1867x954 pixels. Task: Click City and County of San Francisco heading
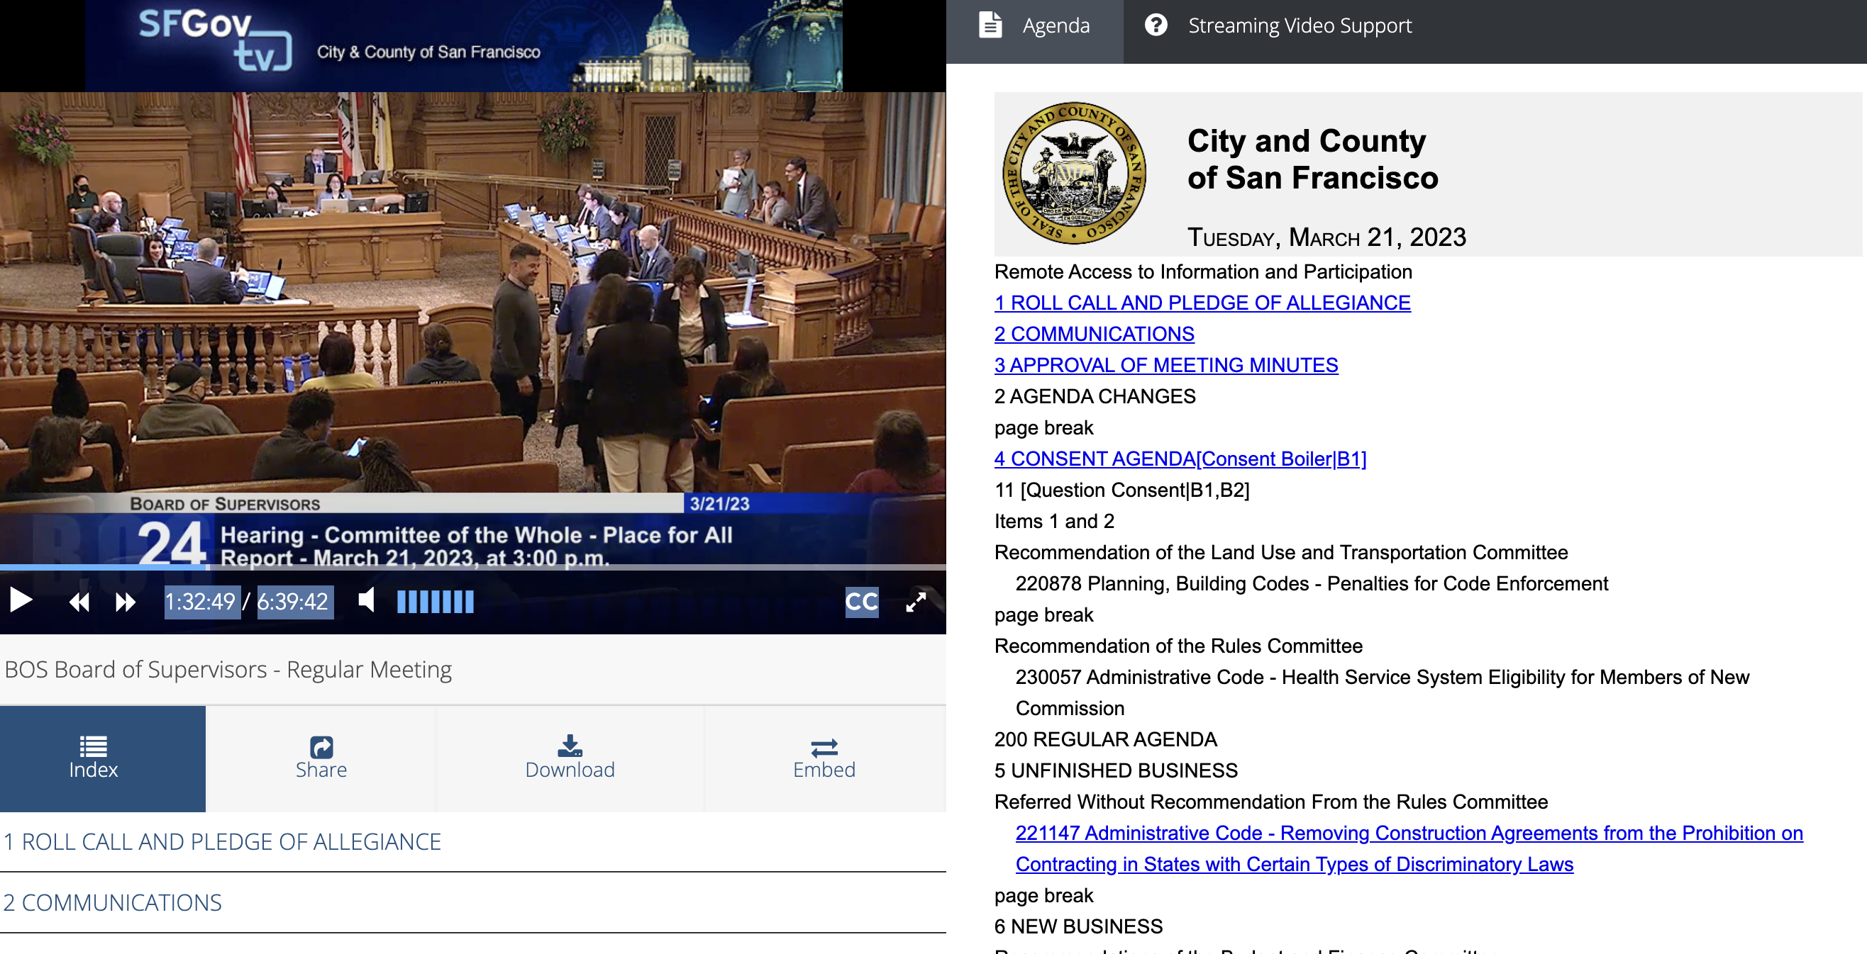1312,159
